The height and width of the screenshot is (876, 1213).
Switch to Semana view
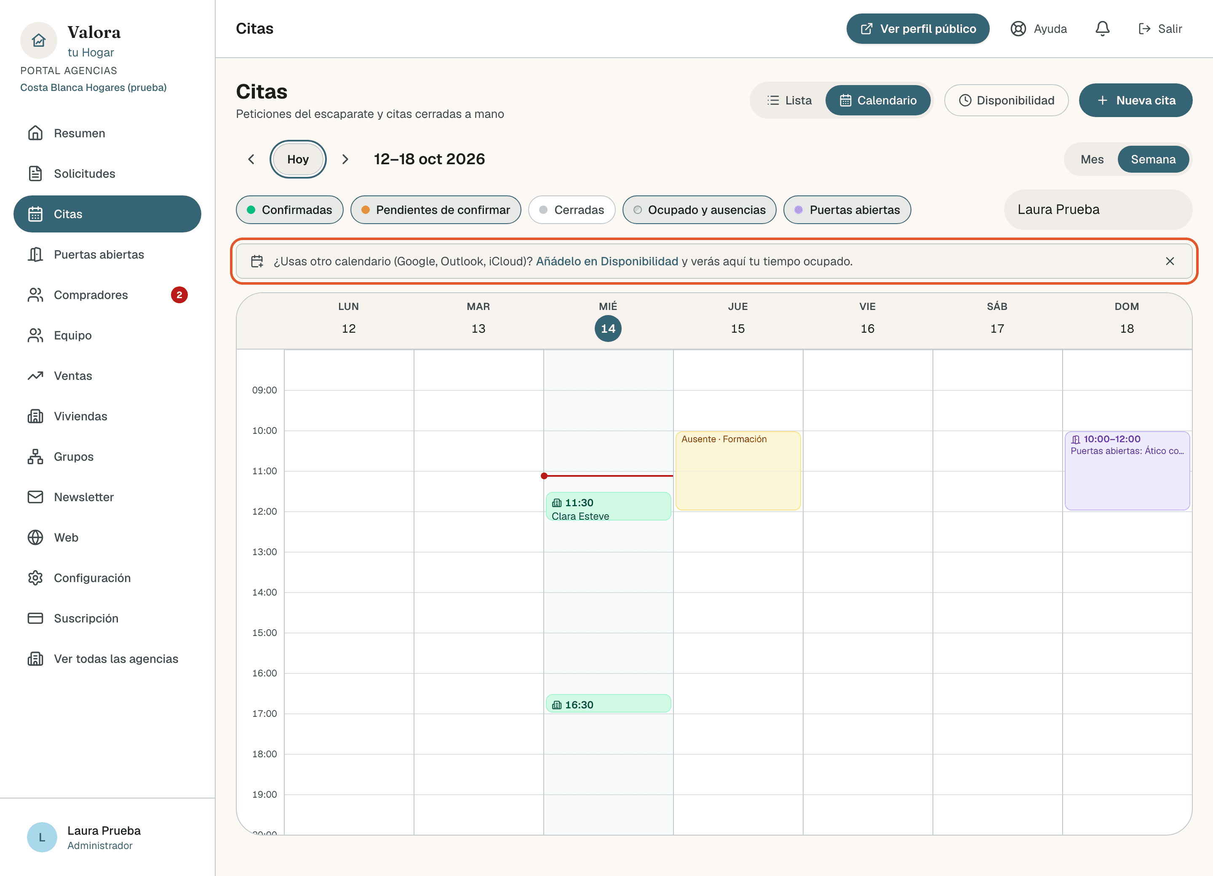(x=1153, y=159)
